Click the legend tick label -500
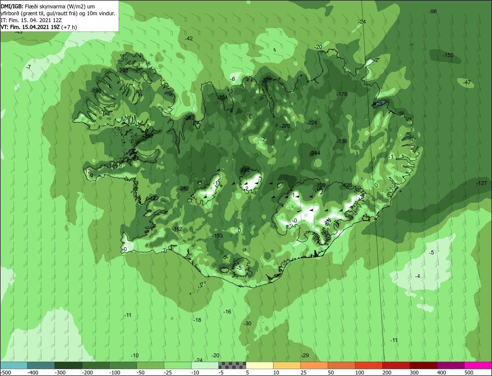Screen dimensions: 492x376 coord(5,373)
